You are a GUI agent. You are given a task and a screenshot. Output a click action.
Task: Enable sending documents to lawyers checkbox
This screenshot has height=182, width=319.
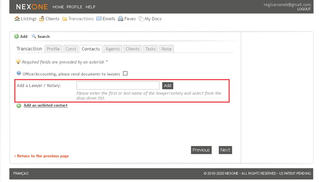pos(125,73)
